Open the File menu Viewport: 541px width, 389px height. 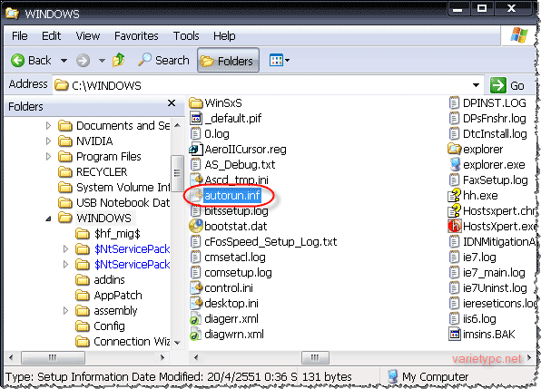tap(19, 36)
